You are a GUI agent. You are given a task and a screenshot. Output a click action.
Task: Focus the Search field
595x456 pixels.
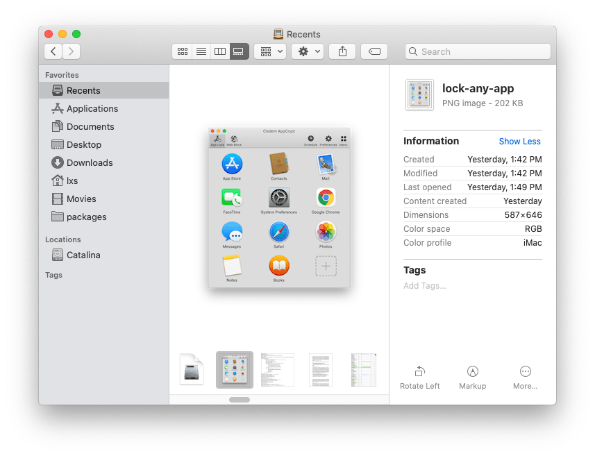click(478, 51)
